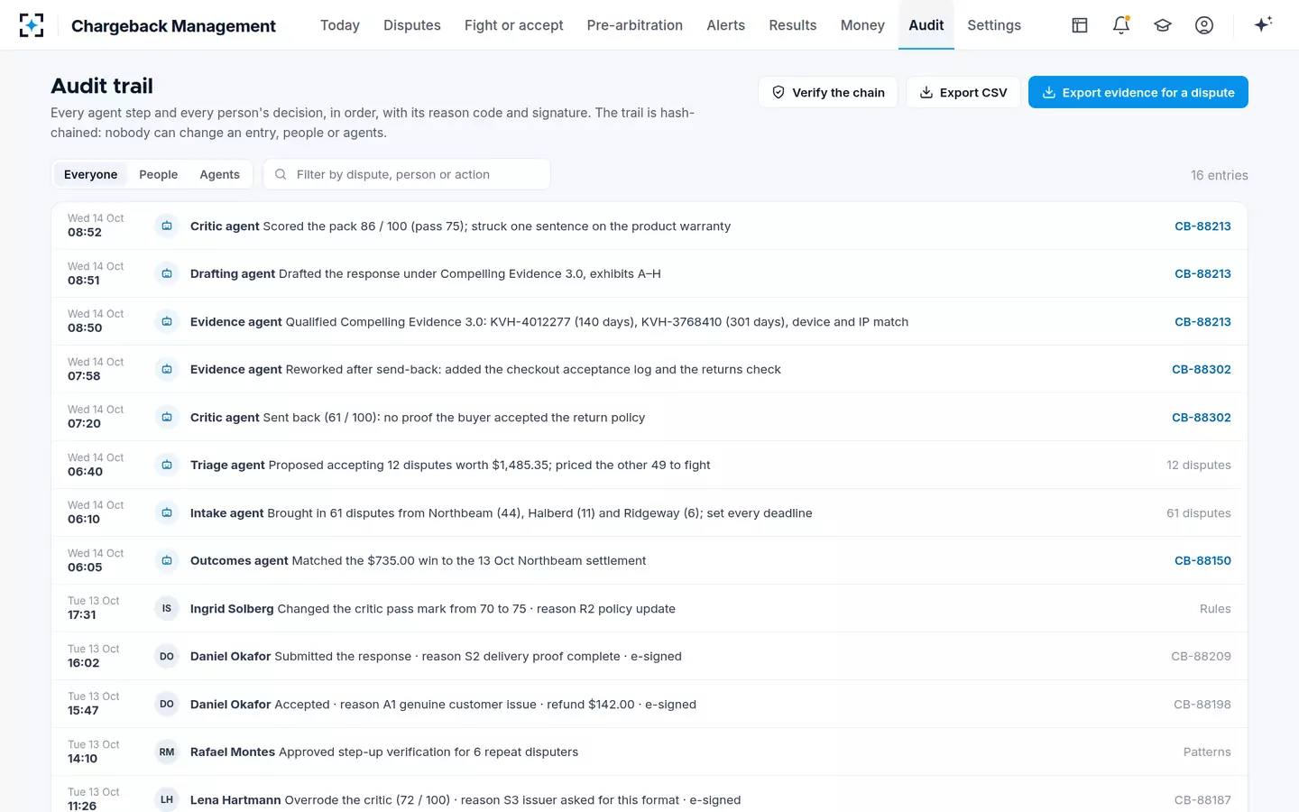Image resolution: width=1299 pixels, height=812 pixels.
Task: Go to the Today tab
Action: (x=340, y=25)
